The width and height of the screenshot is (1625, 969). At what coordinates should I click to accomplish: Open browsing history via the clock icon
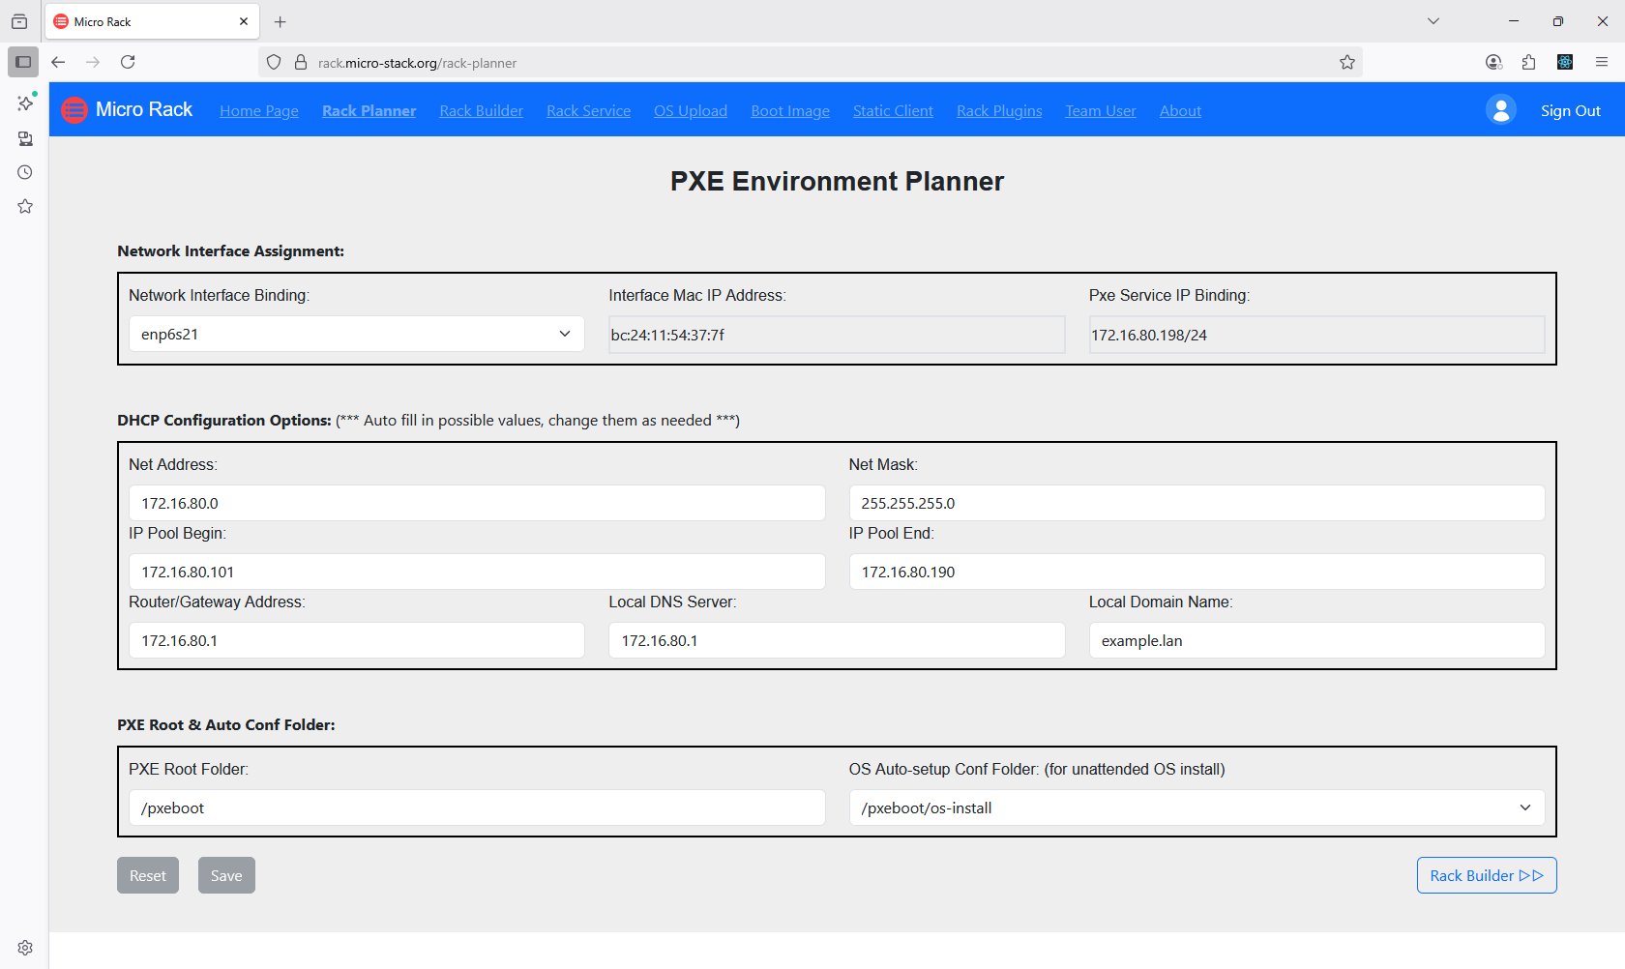point(25,171)
